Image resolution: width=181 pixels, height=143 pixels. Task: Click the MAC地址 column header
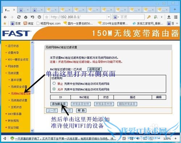point(84,97)
